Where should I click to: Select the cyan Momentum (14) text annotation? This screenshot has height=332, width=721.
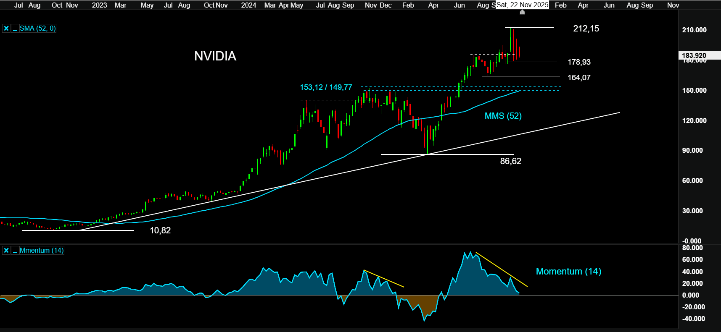tap(568, 272)
